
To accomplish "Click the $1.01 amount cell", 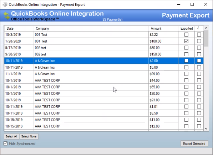I will point(163,107).
